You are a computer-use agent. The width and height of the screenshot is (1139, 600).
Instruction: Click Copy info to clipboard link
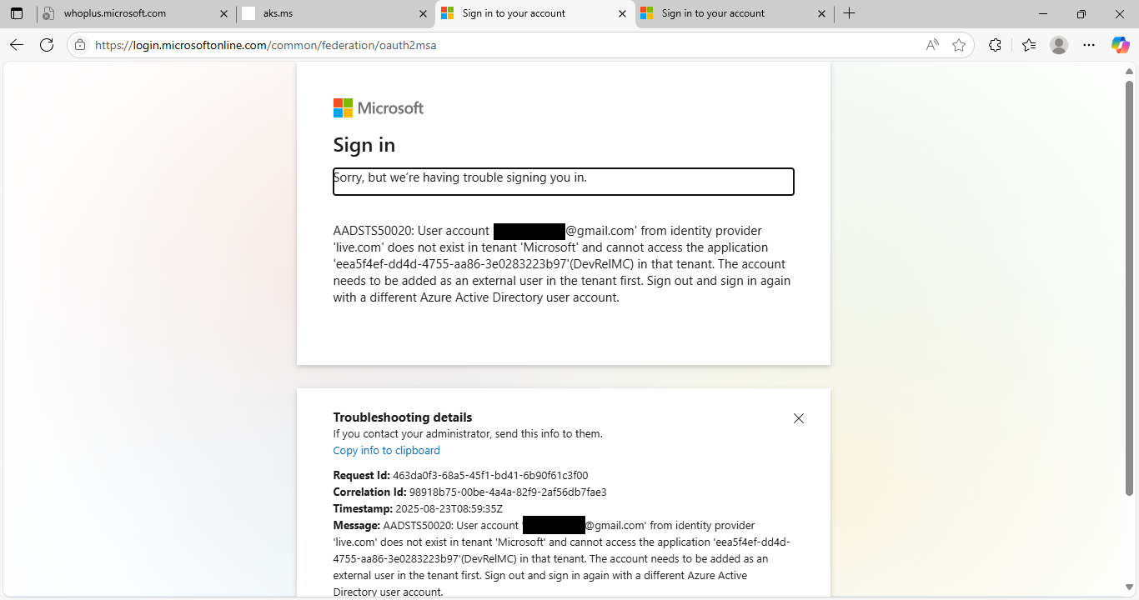(x=386, y=451)
